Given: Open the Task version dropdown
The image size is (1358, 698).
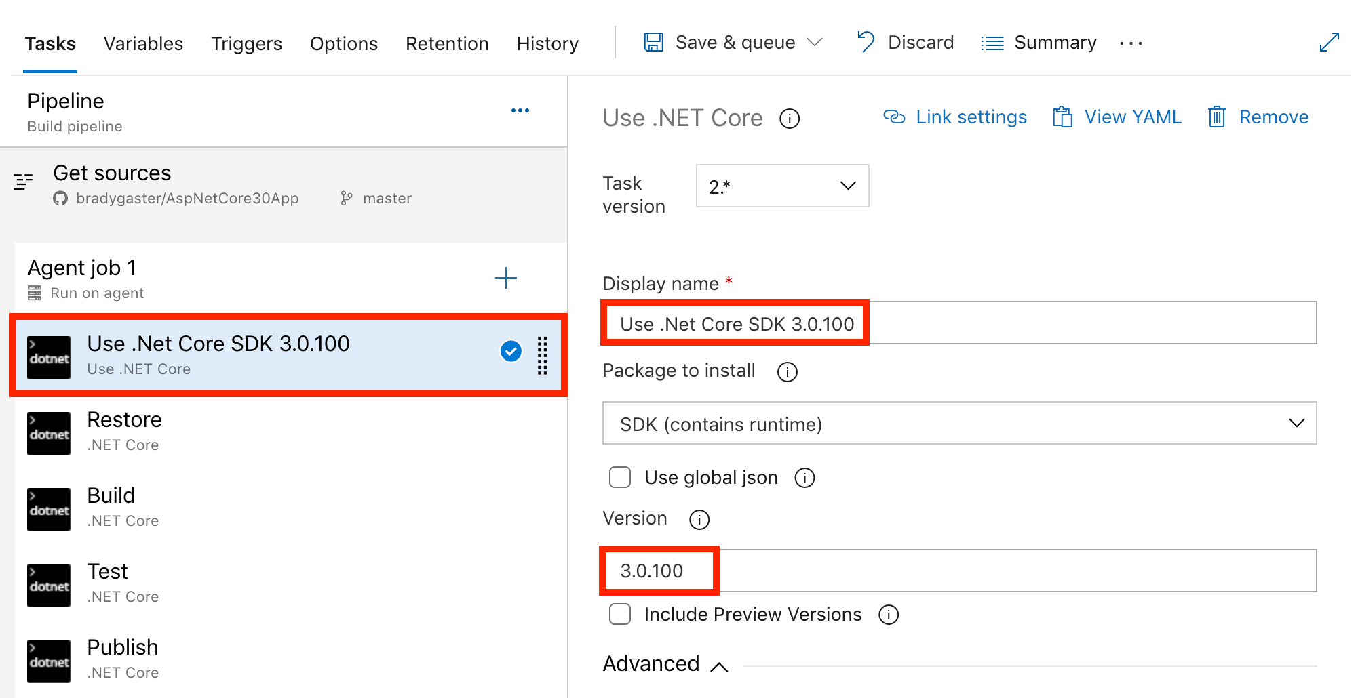Looking at the screenshot, I should click(x=781, y=186).
